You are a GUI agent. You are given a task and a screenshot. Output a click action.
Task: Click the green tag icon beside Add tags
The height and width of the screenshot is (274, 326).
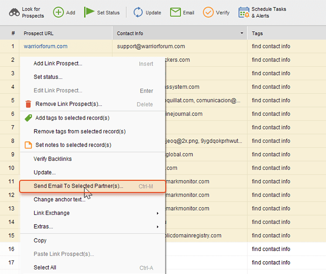pyautogui.click(x=28, y=118)
